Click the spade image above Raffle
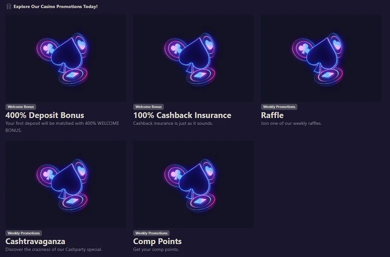This screenshot has height=257, width=390. (321, 58)
